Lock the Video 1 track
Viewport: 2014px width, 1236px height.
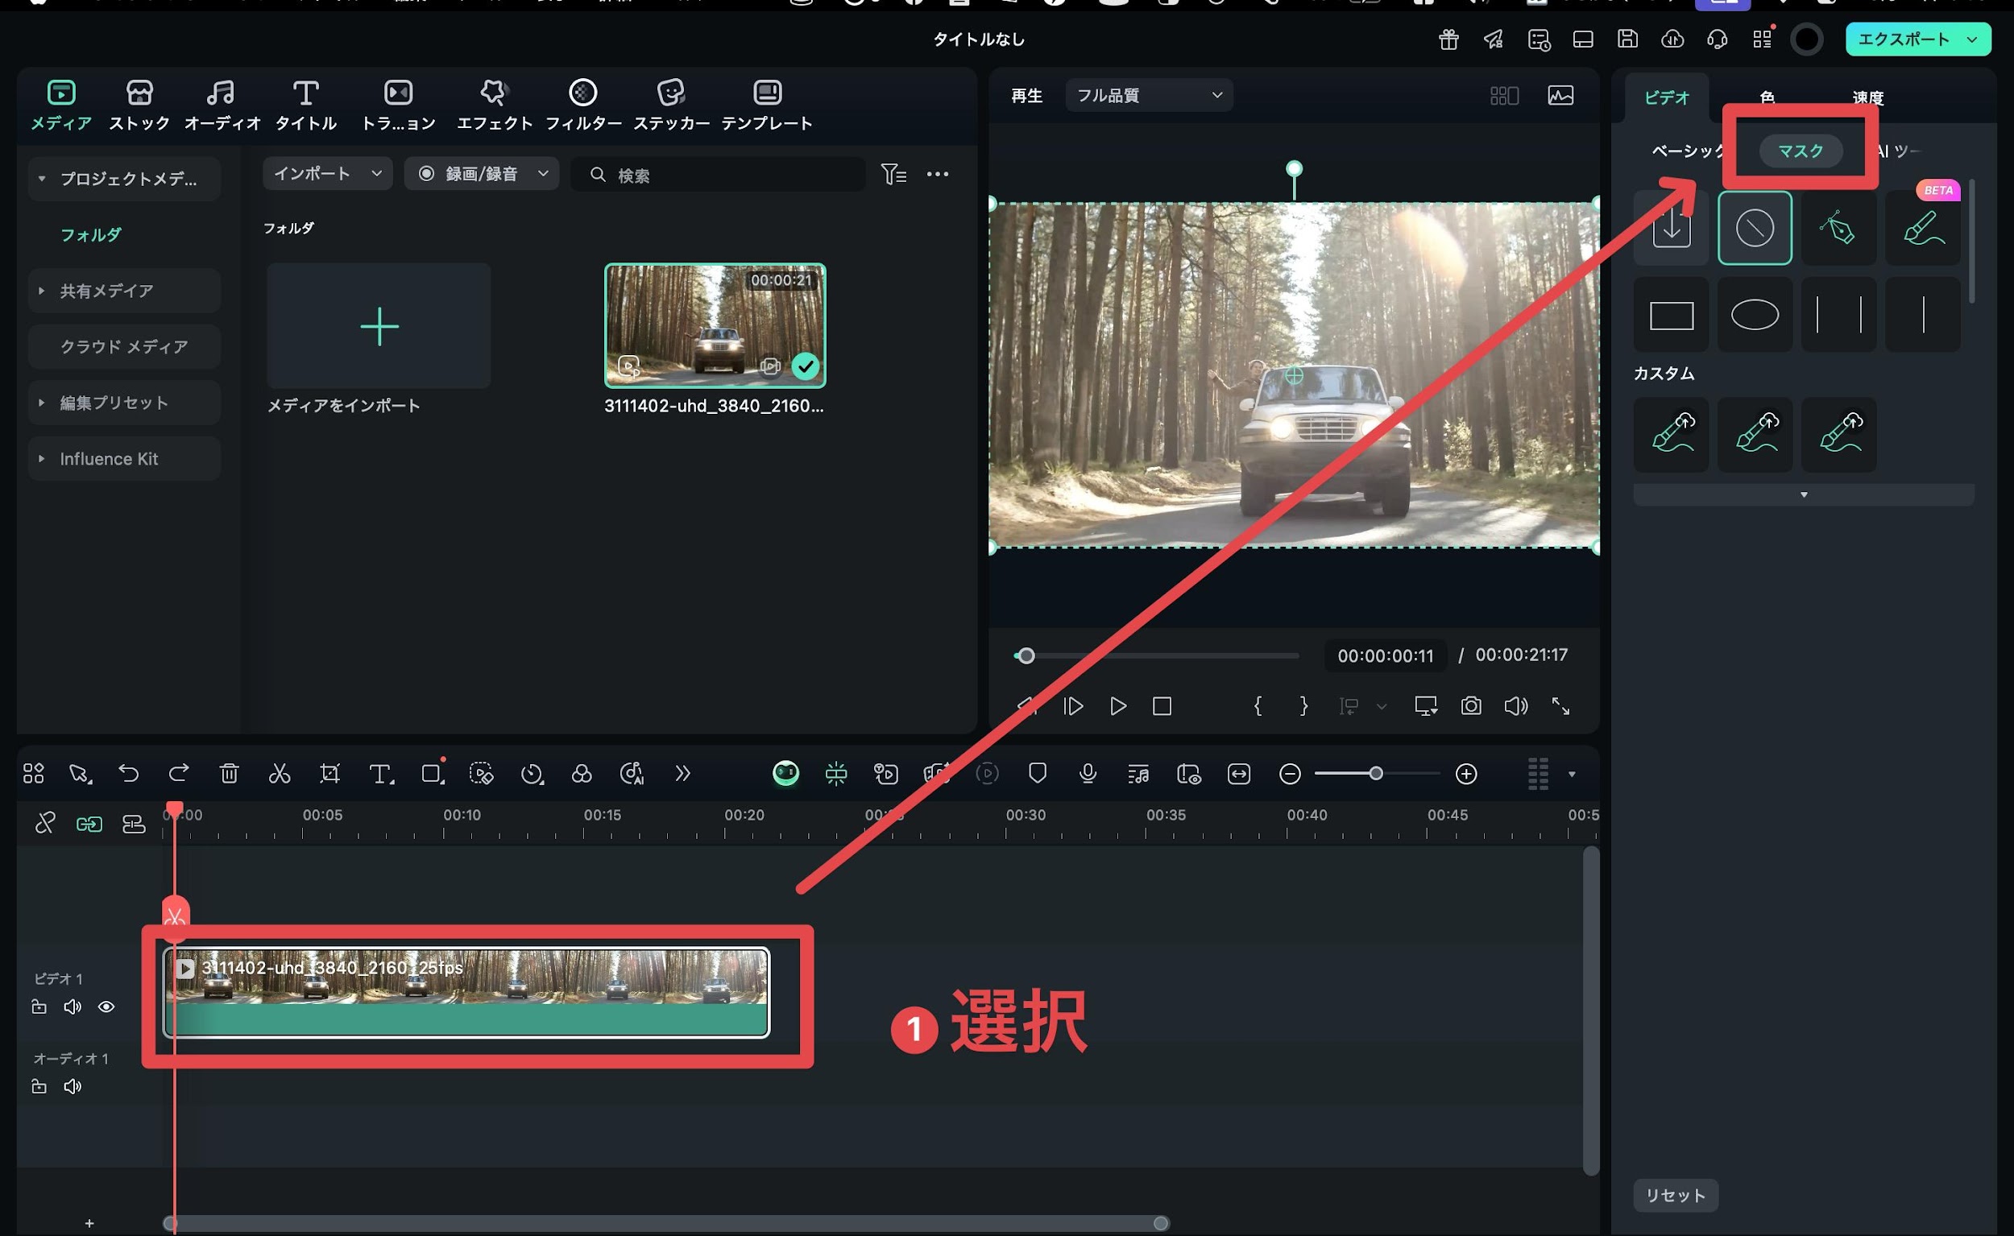click(39, 1007)
